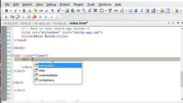
Task: Insert a special character via the smiley icon
Action: pyautogui.click(x=35, y=11)
